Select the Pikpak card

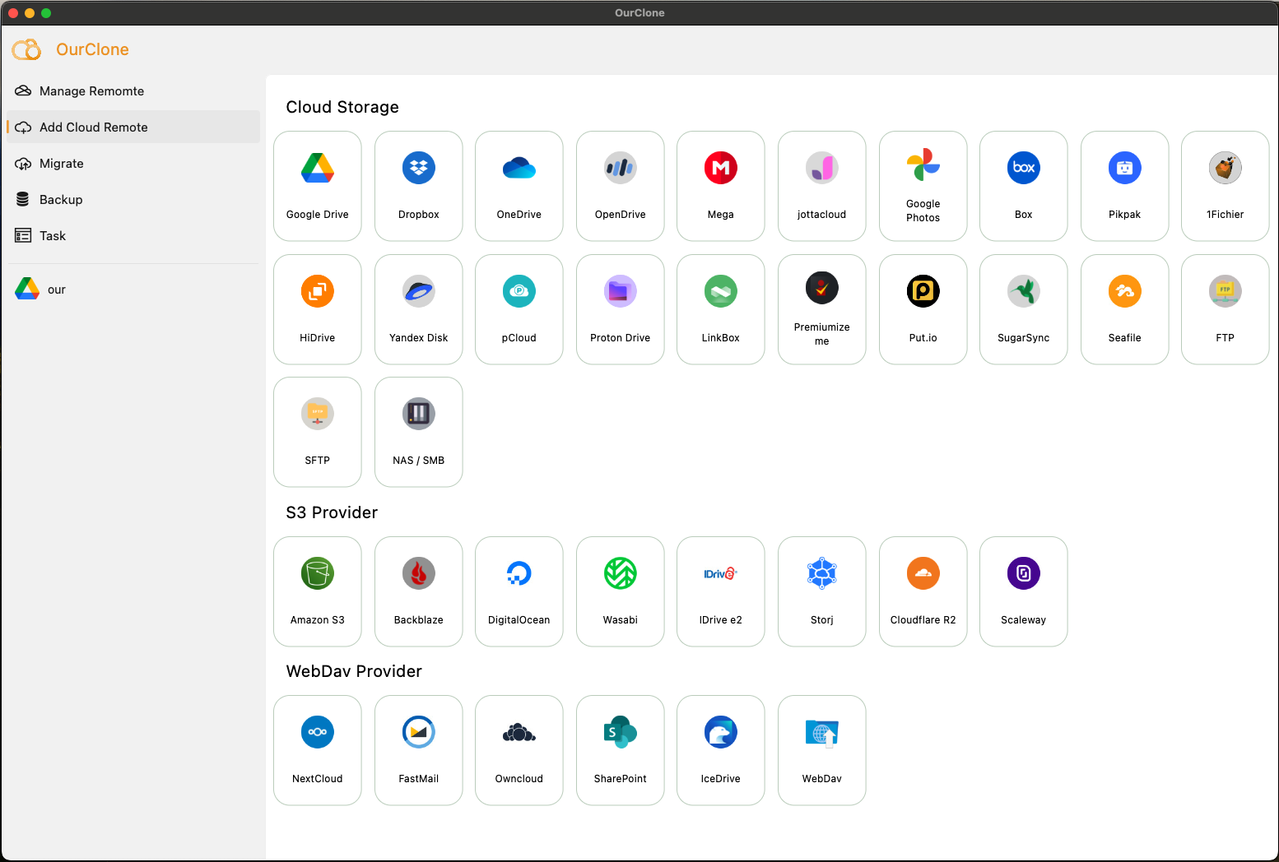[1125, 186]
